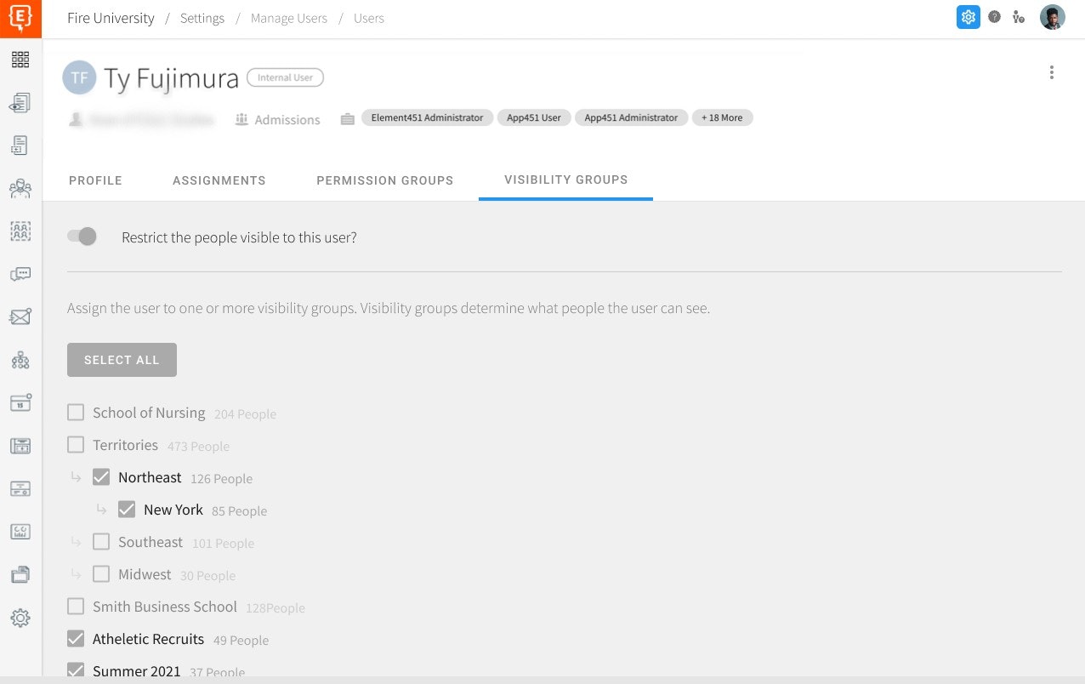This screenshot has width=1085, height=684.
Task: Open the workflow hierarchy icon in sidebar
Action: tap(20, 361)
